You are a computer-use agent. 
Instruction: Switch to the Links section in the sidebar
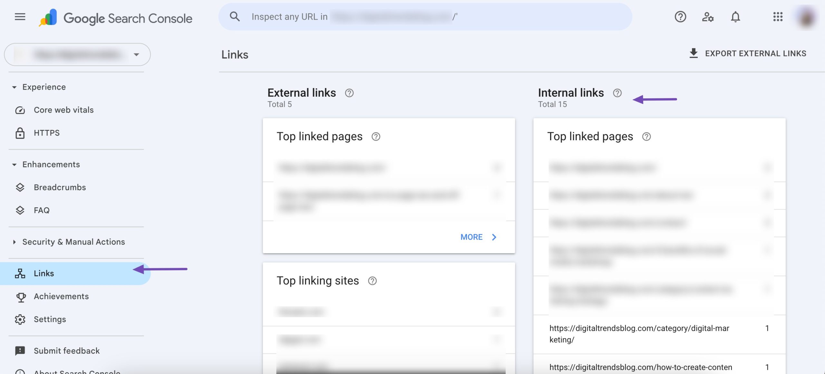click(44, 273)
